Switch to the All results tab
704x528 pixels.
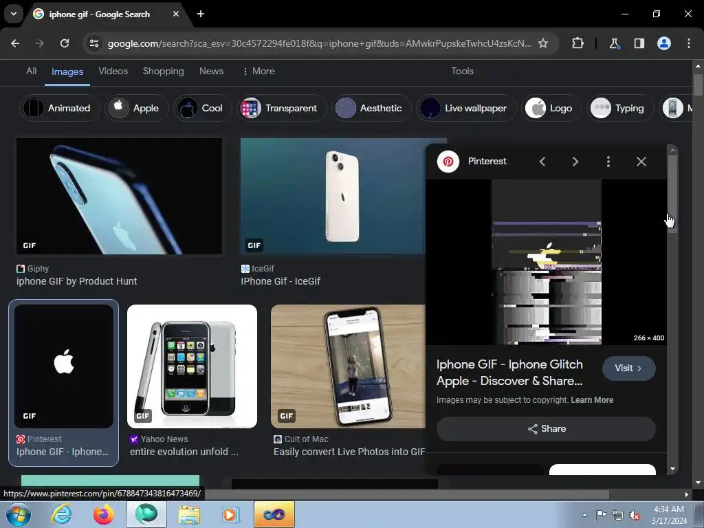(x=32, y=71)
